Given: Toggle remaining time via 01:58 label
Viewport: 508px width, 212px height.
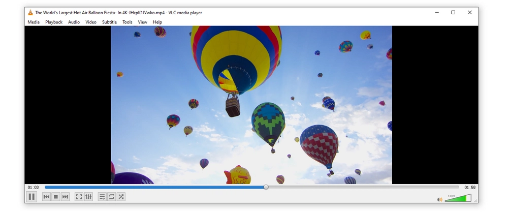Looking at the screenshot, I should point(469,188).
